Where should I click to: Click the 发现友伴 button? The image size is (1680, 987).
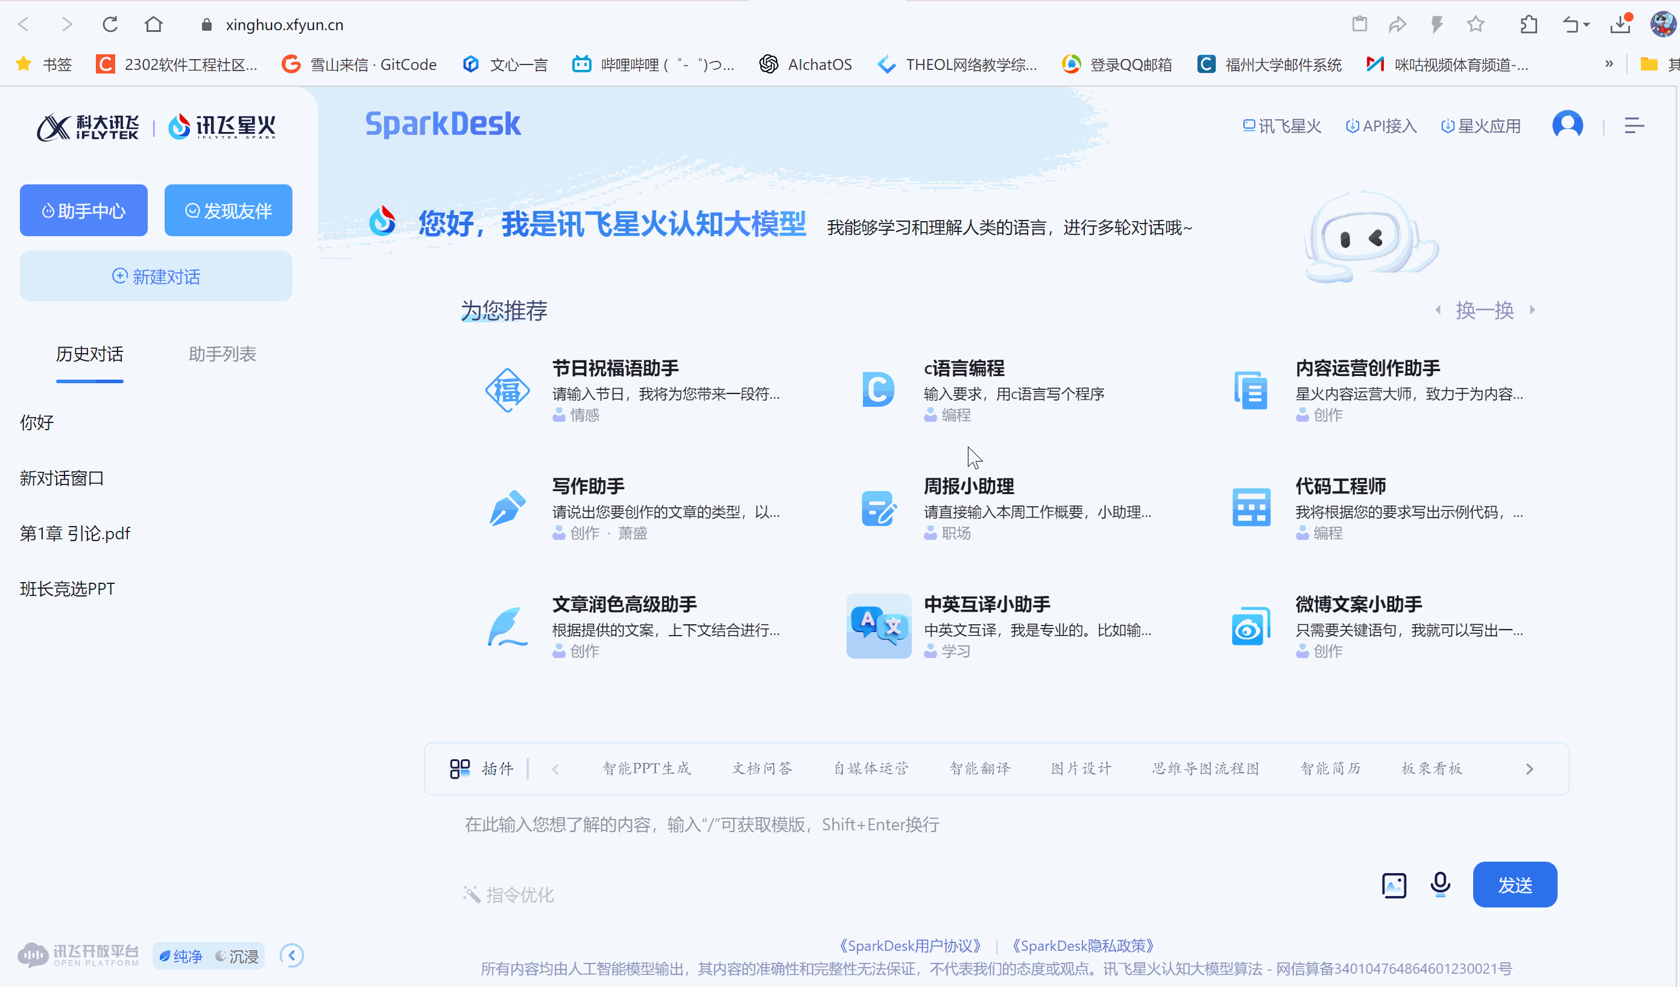228,210
